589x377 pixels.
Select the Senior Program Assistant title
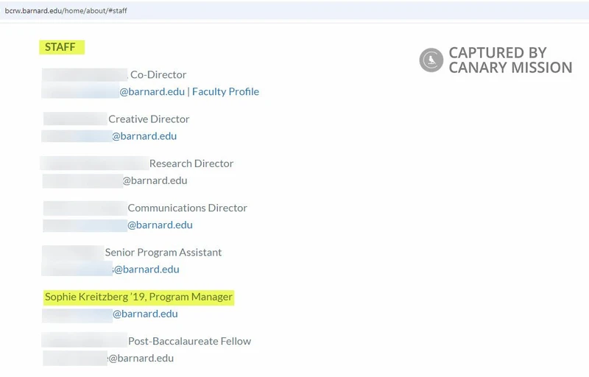tap(163, 252)
